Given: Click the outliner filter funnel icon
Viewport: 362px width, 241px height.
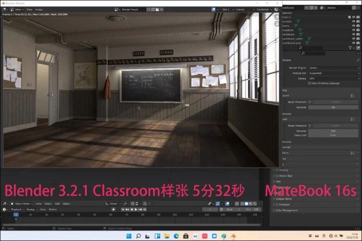Looking at the screenshot, I should coord(350,48).
